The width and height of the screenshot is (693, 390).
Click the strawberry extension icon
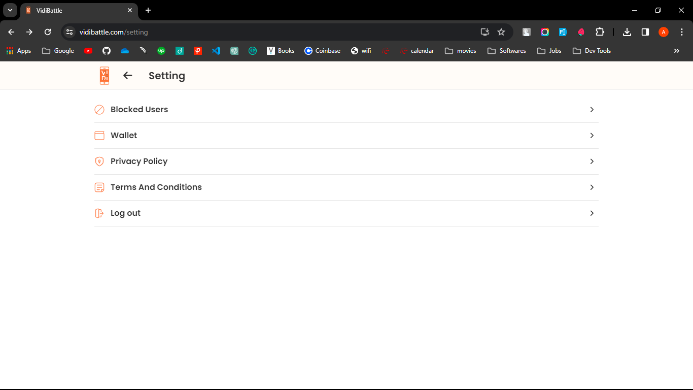[x=581, y=32]
